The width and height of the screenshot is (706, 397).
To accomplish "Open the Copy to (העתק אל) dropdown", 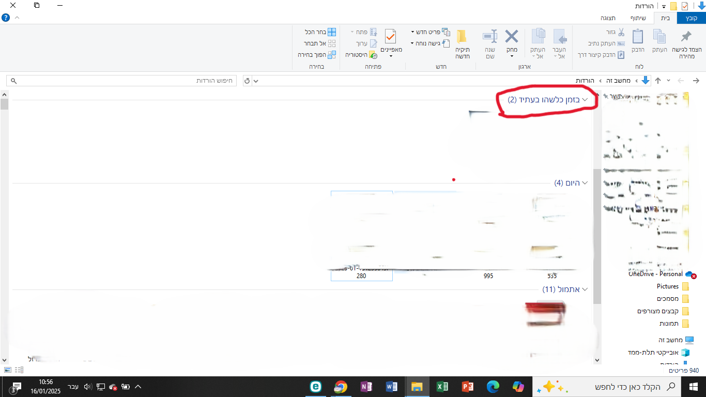I will [x=538, y=44].
